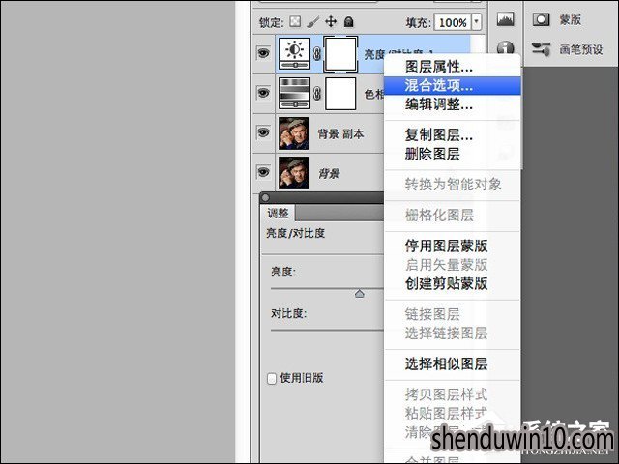
Task: Click the 亮度 slider handle
Action: point(359,294)
